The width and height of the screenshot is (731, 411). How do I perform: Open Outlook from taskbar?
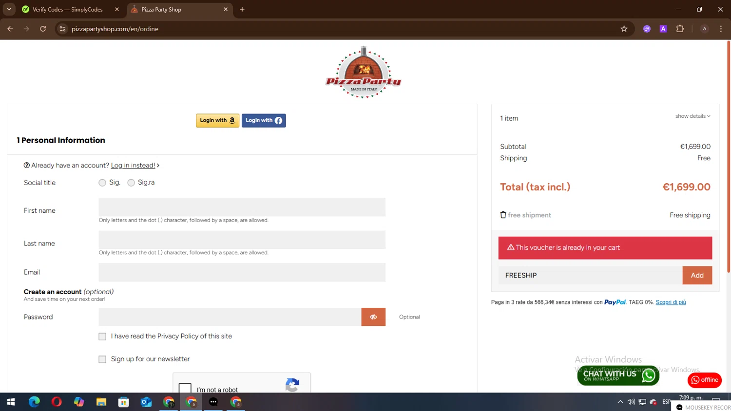[x=146, y=402]
